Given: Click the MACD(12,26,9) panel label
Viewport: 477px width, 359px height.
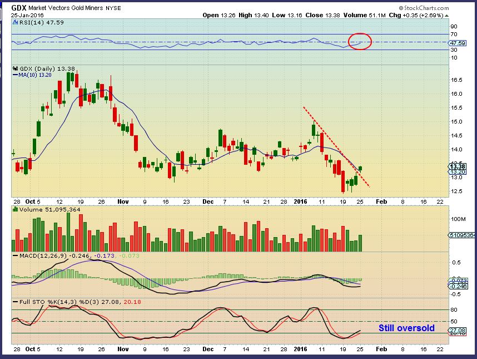Looking at the screenshot, I should (x=43, y=256).
